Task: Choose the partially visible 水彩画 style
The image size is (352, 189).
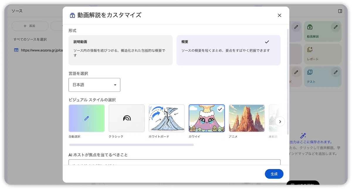Action: tap(273, 118)
